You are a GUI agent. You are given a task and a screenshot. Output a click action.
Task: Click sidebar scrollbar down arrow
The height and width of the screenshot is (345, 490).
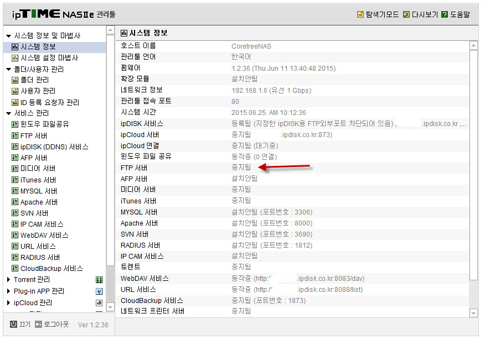pyautogui.click(x=110, y=307)
